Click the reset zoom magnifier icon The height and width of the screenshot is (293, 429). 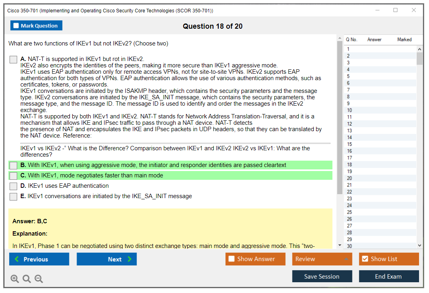pos(27,279)
